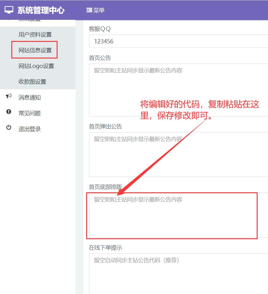Open the 系统管理中心 home title link
The image size is (268, 294).
tap(41, 10)
